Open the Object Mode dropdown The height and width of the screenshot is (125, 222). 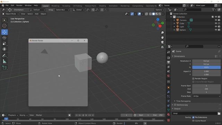pos(10,14)
